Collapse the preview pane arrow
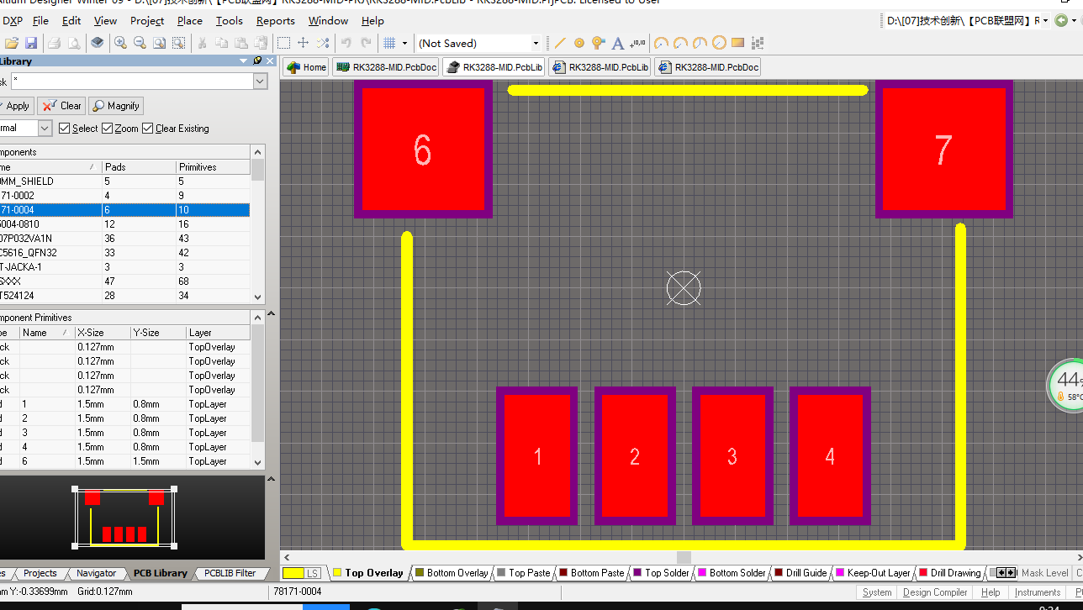The height and width of the screenshot is (610, 1083). (271, 479)
